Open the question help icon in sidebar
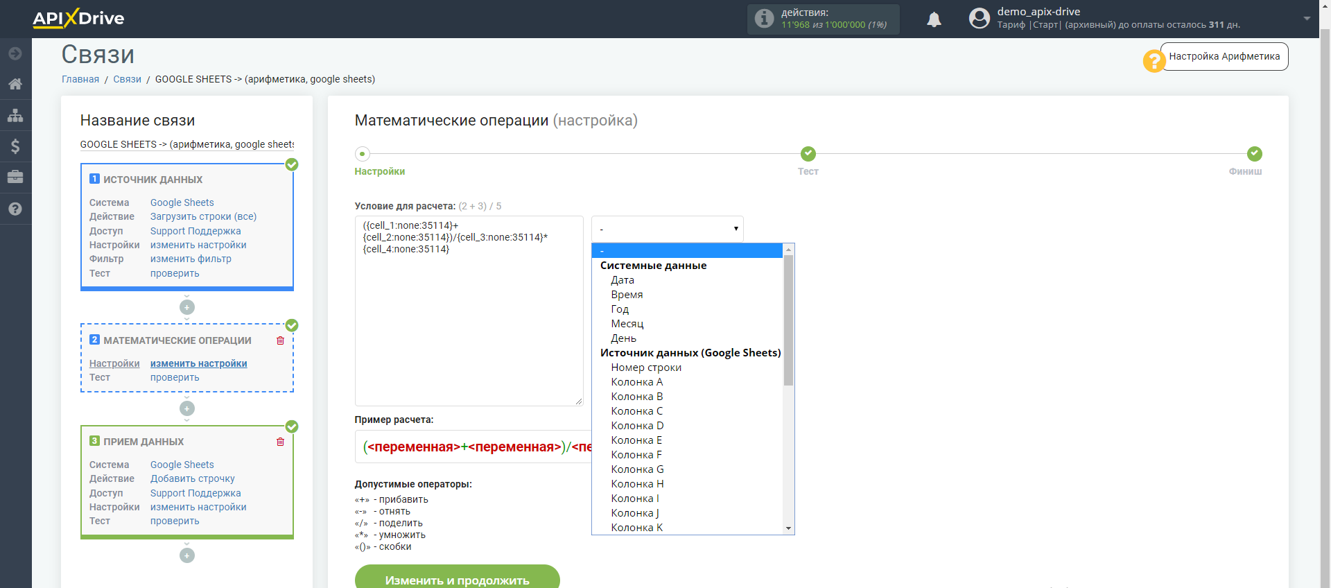Viewport: 1331px width, 588px height. [15, 209]
